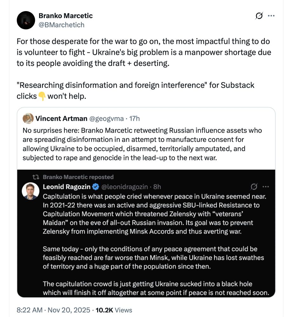Click the Branko Marcetic display name
The height and width of the screenshot is (317, 288).
tap(65, 15)
